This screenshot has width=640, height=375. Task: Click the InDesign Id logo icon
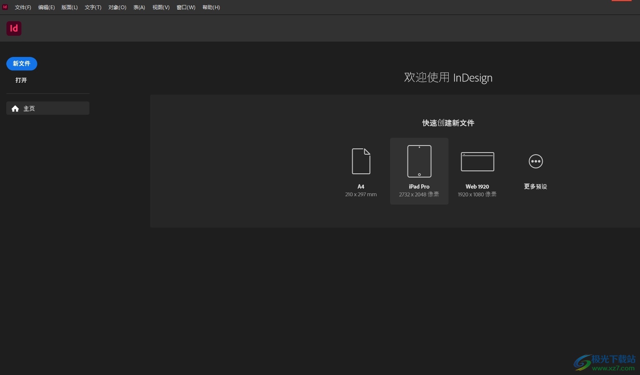[x=14, y=28]
